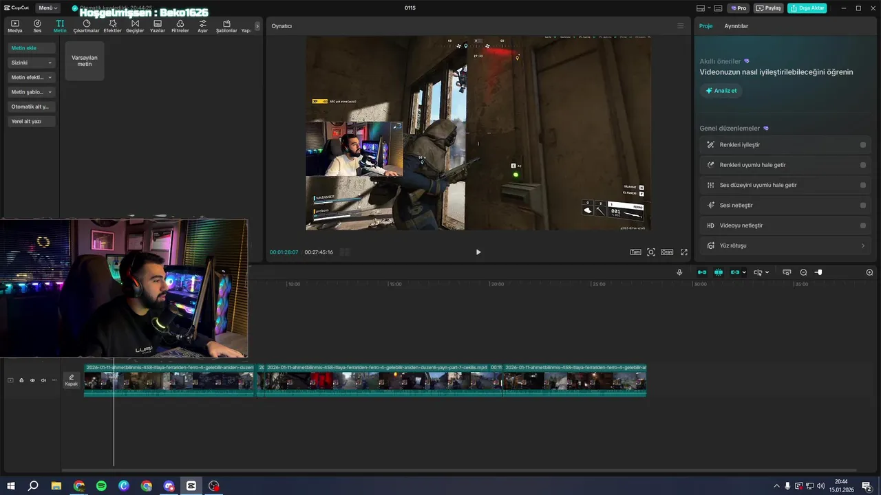
Task: Open the Windows Start menu
Action: click(x=11, y=486)
